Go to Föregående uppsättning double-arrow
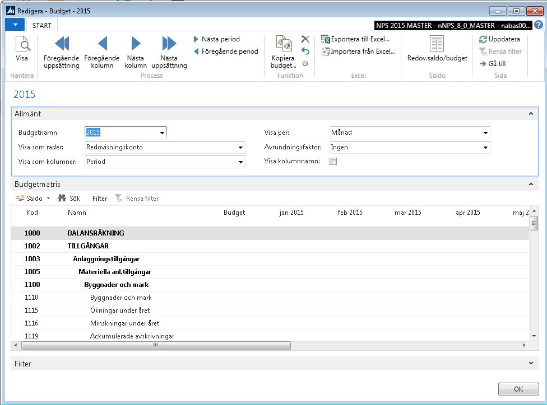 tap(62, 44)
